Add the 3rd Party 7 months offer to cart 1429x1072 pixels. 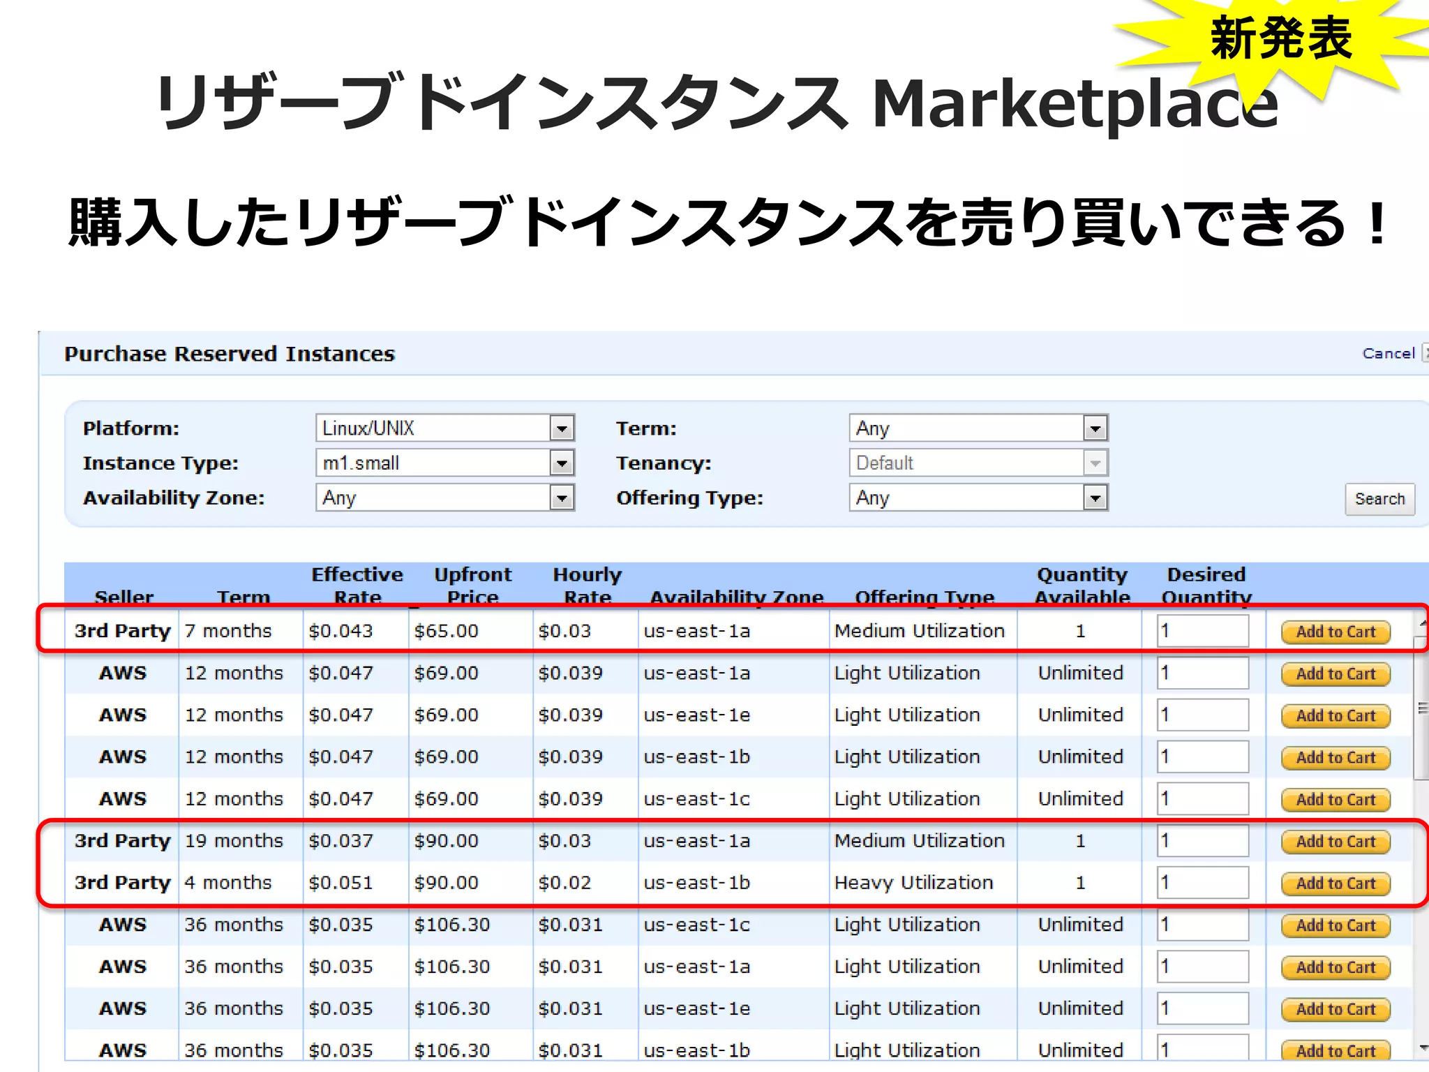(1336, 632)
